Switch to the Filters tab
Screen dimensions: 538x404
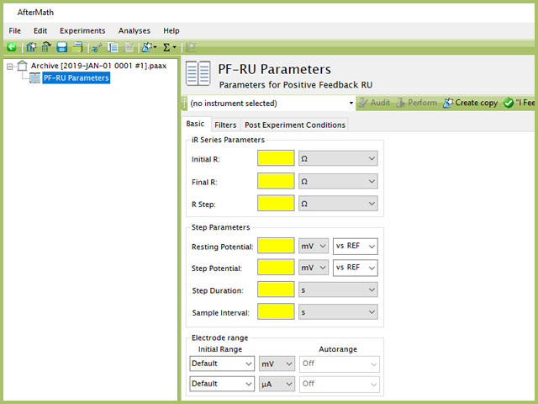[225, 125]
